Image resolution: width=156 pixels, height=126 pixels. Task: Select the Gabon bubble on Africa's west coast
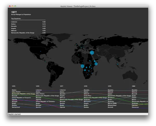click(82, 66)
